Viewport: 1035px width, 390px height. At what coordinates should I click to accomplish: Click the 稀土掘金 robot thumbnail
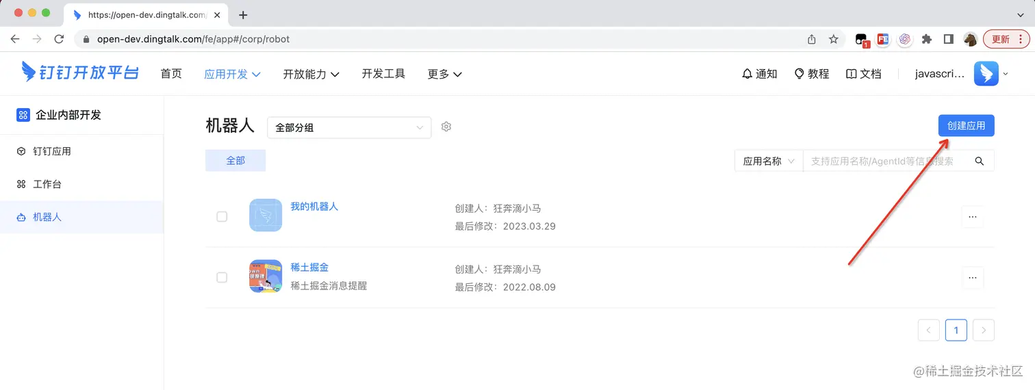(x=266, y=276)
